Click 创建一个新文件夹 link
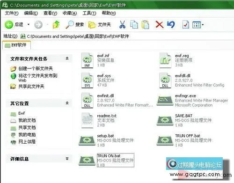Screen dimensions: 234x183 (36, 68)
